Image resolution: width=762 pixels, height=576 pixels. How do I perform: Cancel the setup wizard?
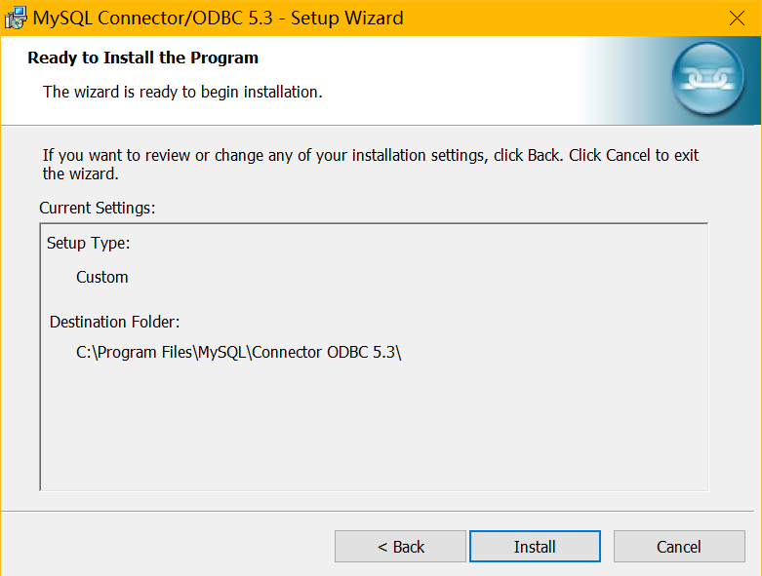coord(678,547)
